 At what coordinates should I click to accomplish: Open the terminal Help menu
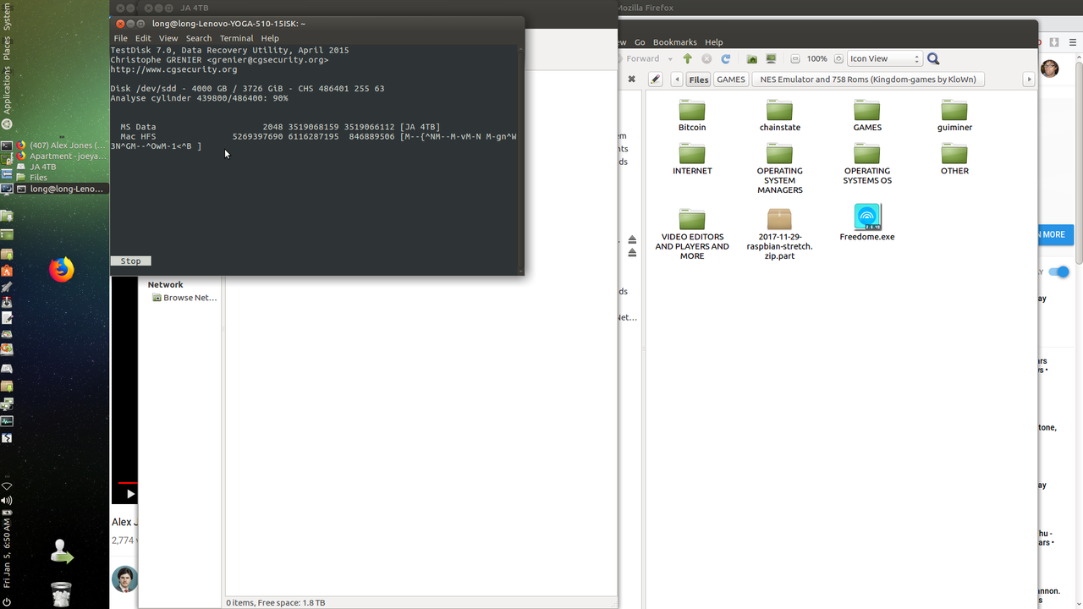270,38
